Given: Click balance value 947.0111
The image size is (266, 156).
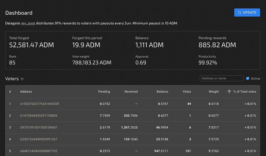Looking at the screenshot, I should click(x=161, y=151).
